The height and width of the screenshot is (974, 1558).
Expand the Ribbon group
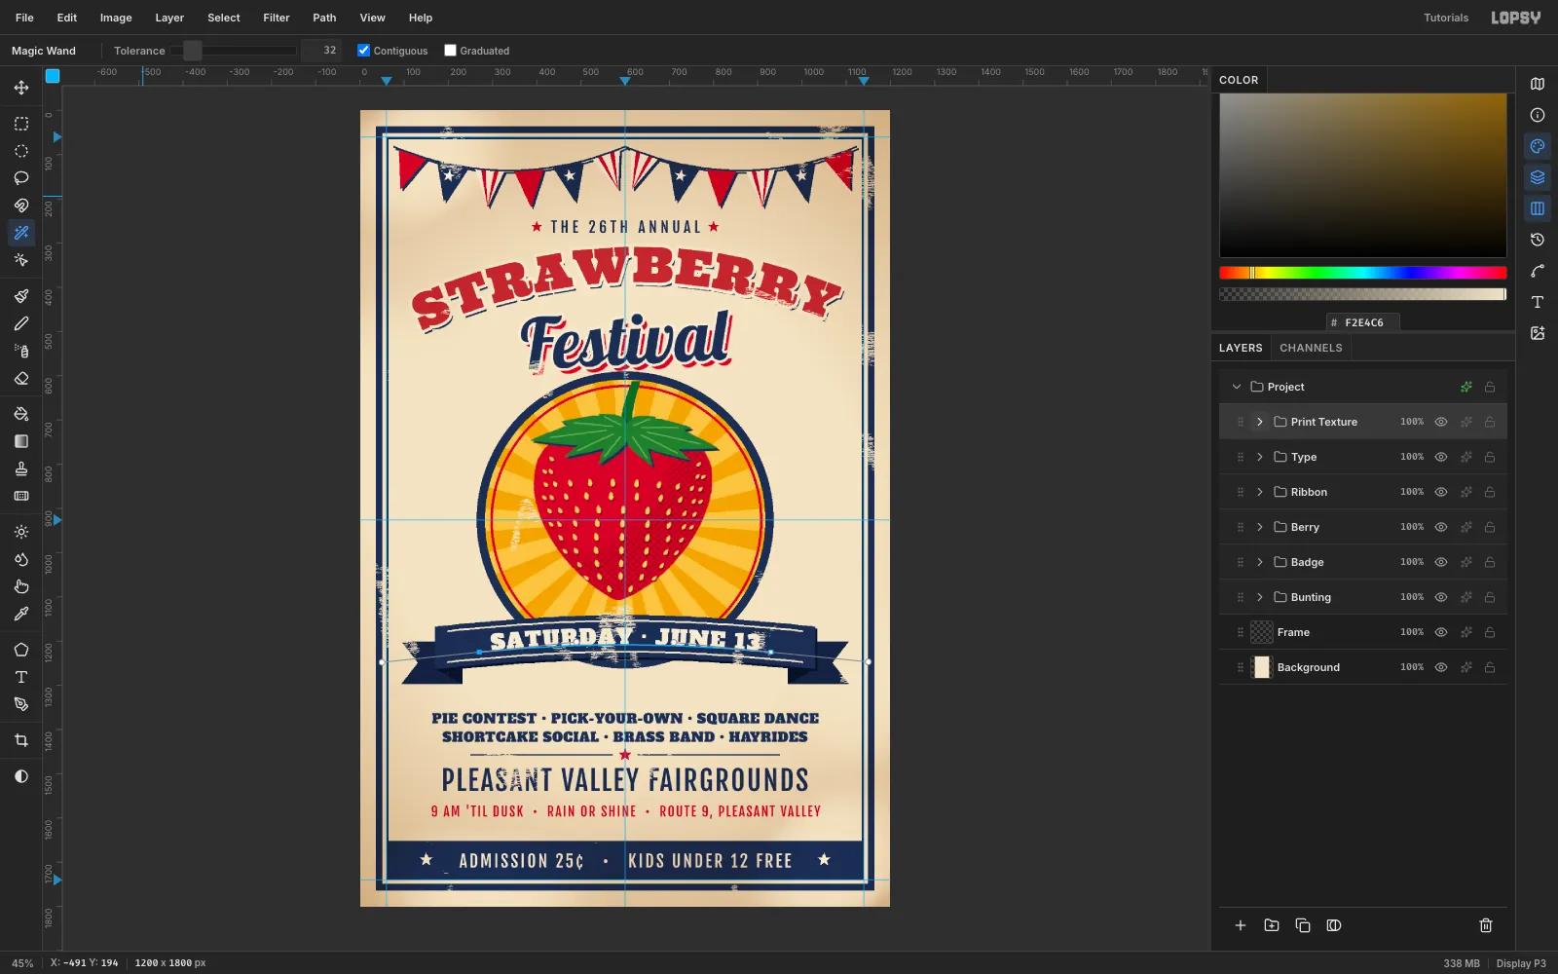1260,492
